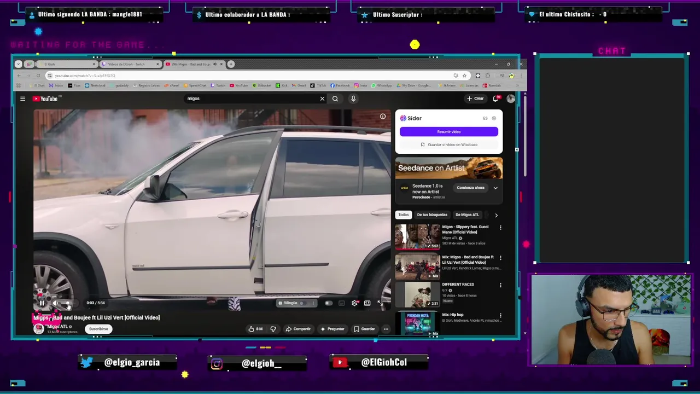Reload the page
700x394 pixels.
point(38,76)
